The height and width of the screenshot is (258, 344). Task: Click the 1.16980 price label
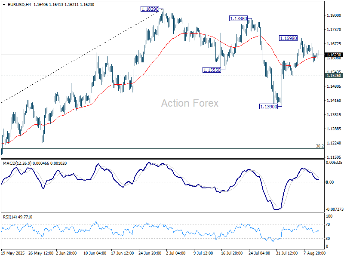[x=289, y=38]
